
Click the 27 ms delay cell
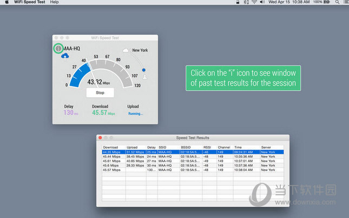coord(152,161)
